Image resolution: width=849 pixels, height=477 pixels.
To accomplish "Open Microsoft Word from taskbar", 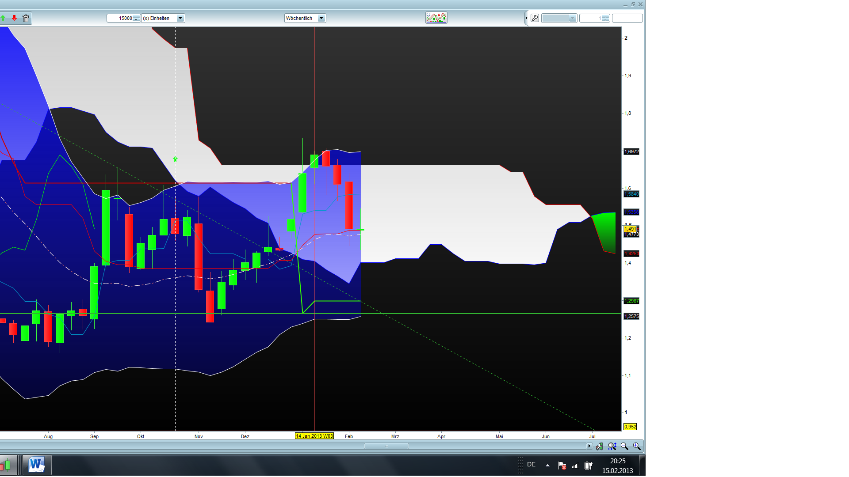I will pos(37,465).
